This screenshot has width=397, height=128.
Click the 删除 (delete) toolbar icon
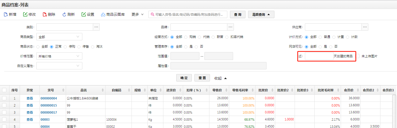coord(45,14)
